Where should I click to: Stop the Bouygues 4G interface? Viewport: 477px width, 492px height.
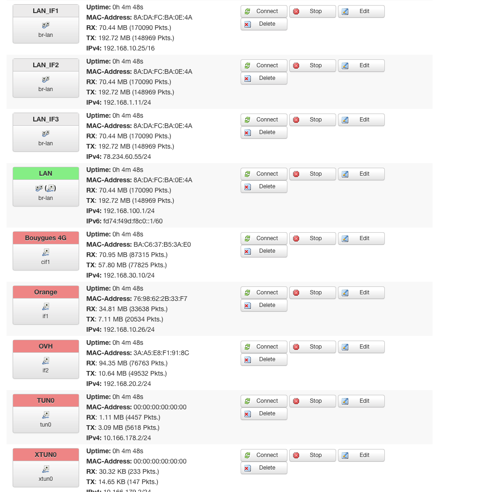[x=312, y=238]
